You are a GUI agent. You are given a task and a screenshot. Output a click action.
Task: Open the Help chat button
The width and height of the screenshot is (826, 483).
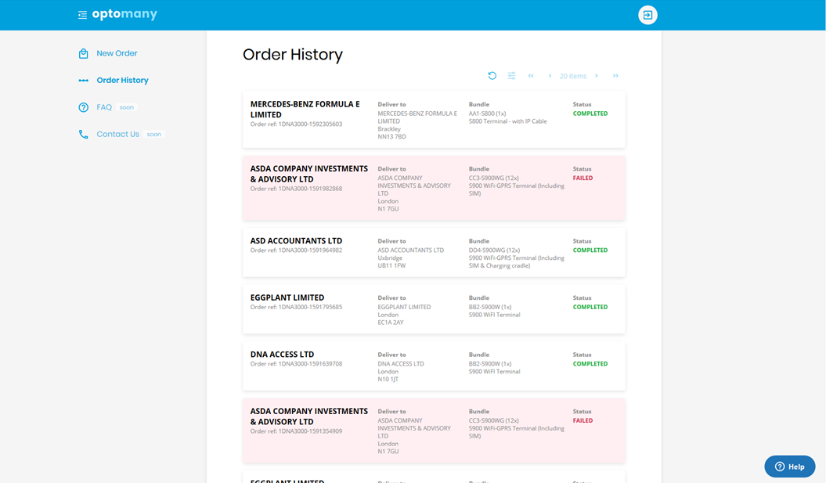pos(790,467)
